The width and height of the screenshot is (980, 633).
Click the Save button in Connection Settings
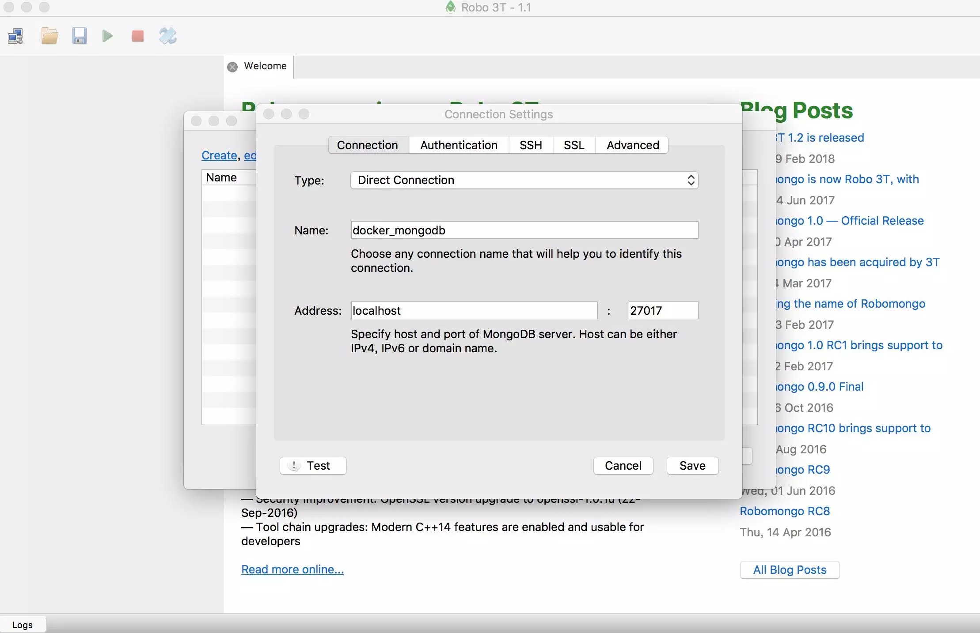[x=692, y=466]
